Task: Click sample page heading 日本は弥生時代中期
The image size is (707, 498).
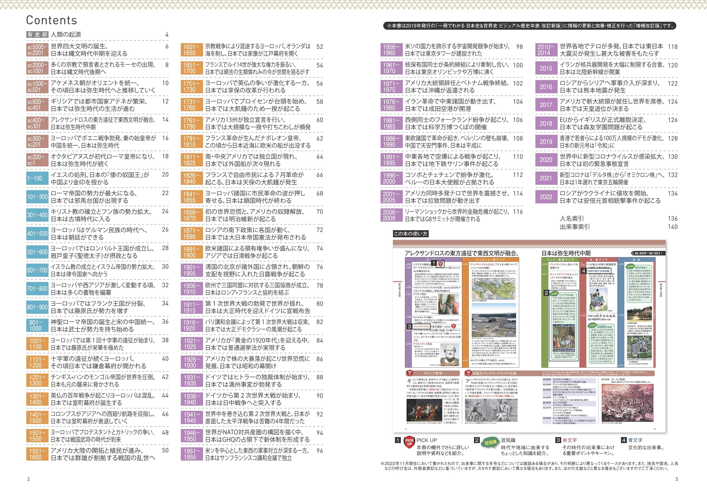Action: coord(566,253)
